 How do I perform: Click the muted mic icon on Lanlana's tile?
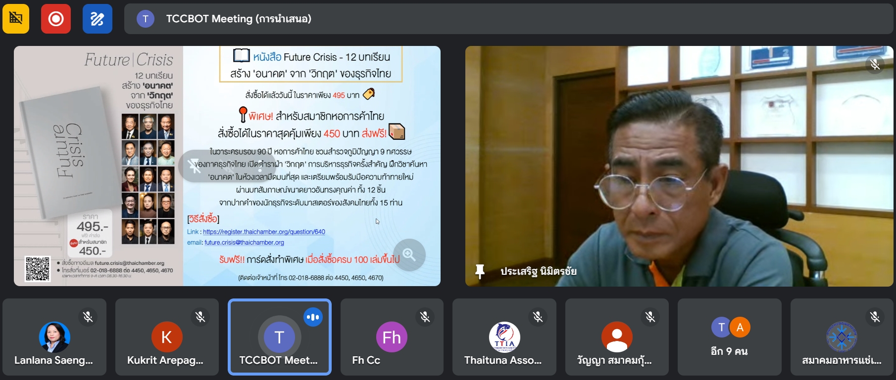[x=88, y=317]
